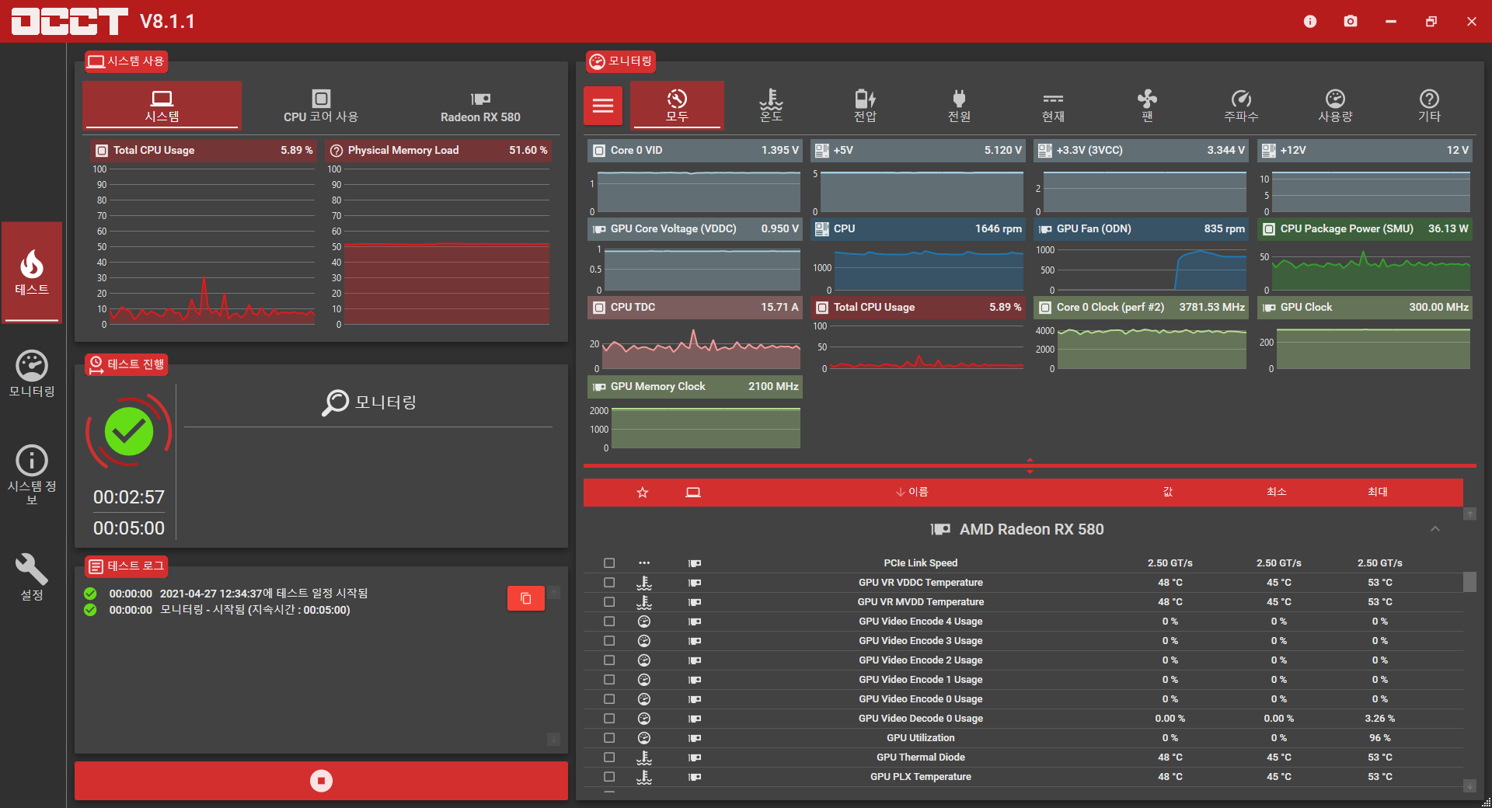Show temperature sensors tab
This screenshot has width=1492, height=808.
click(771, 106)
